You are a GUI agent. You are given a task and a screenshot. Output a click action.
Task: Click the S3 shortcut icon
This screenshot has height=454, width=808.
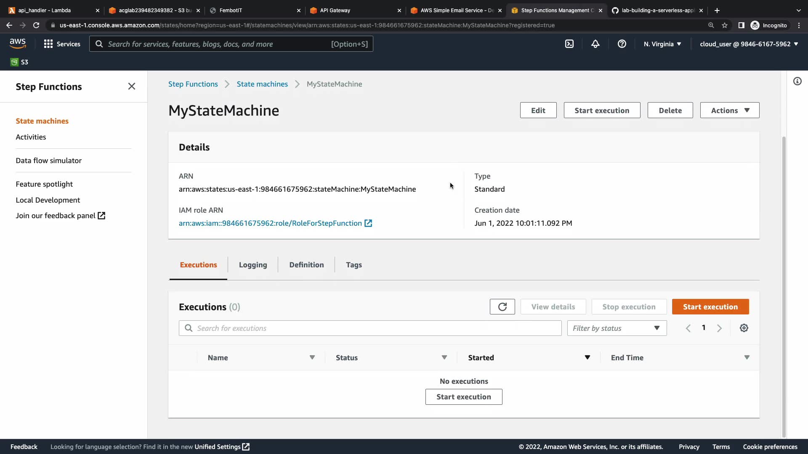pos(14,62)
